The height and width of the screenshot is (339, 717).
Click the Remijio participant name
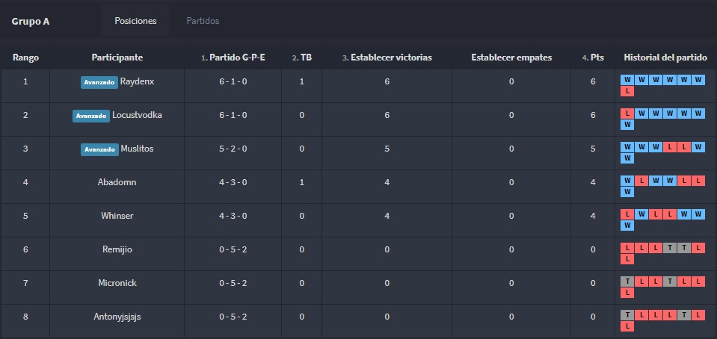(x=117, y=249)
